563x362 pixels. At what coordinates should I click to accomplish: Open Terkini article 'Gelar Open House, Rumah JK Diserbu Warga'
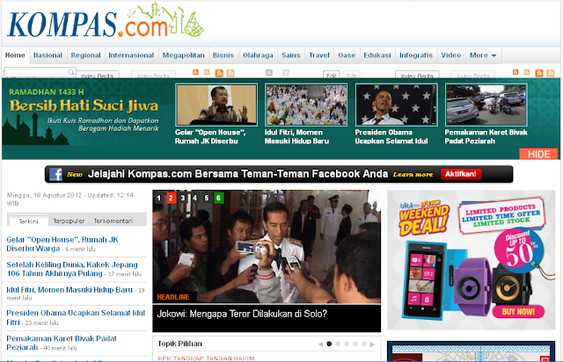pyautogui.click(x=62, y=244)
